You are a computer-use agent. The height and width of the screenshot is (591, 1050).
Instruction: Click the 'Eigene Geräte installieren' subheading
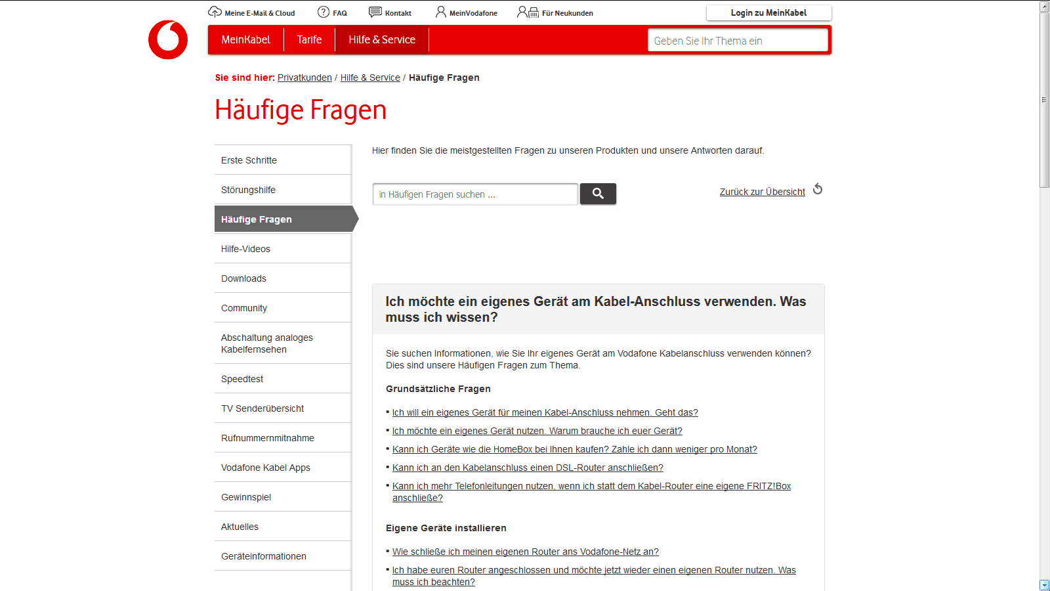coord(446,528)
